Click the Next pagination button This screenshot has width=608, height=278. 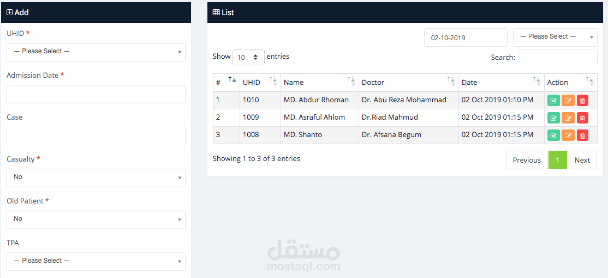tap(582, 160)
